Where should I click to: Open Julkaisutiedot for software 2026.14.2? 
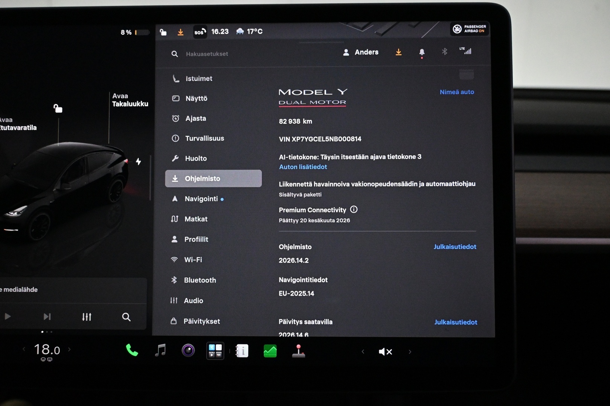[455, 247]
